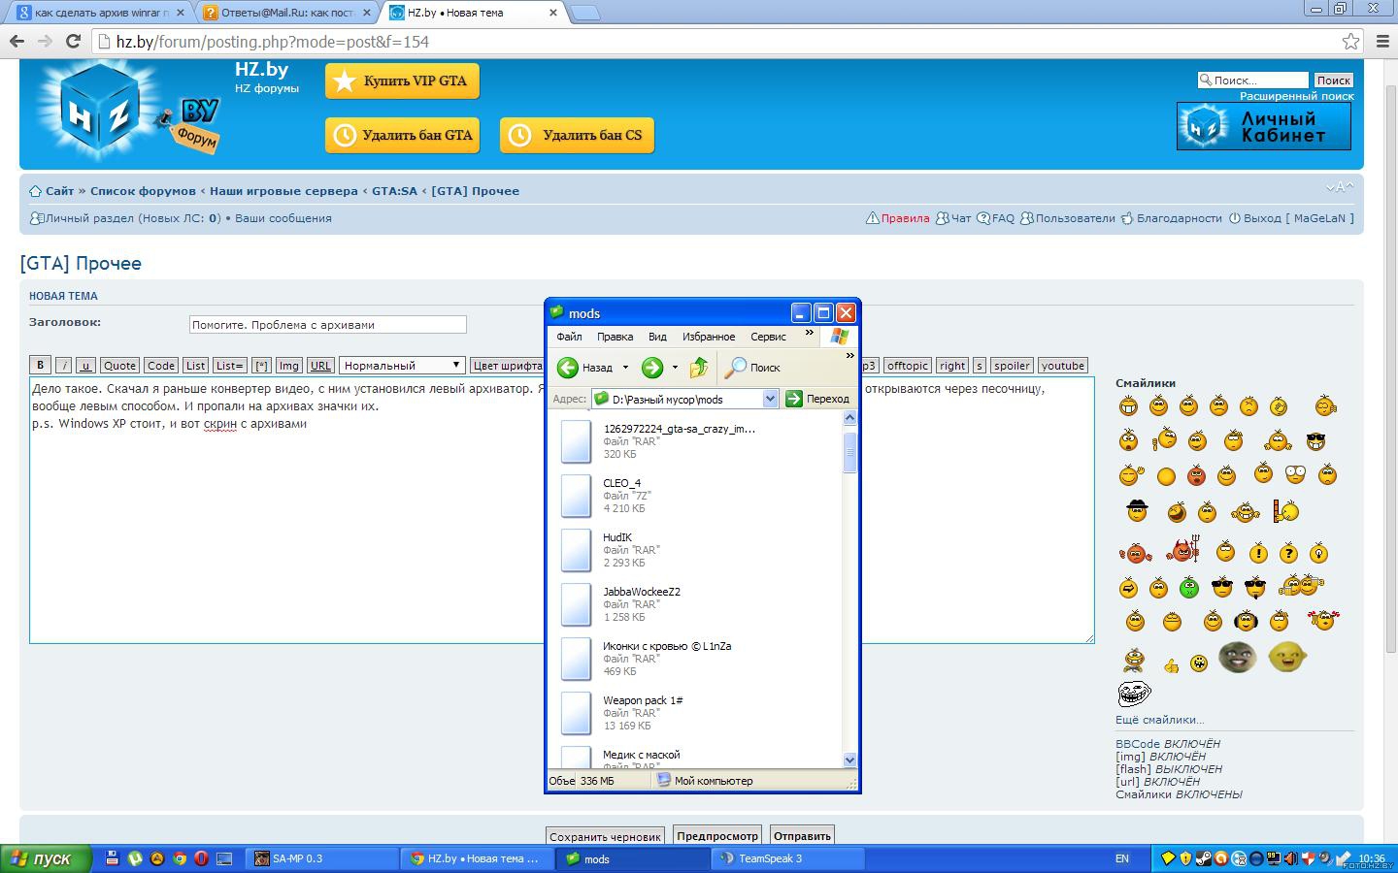This screenshot has height=873, width=1398.
Task: Open Поиск in mods window toolbar
Action: 753,368
